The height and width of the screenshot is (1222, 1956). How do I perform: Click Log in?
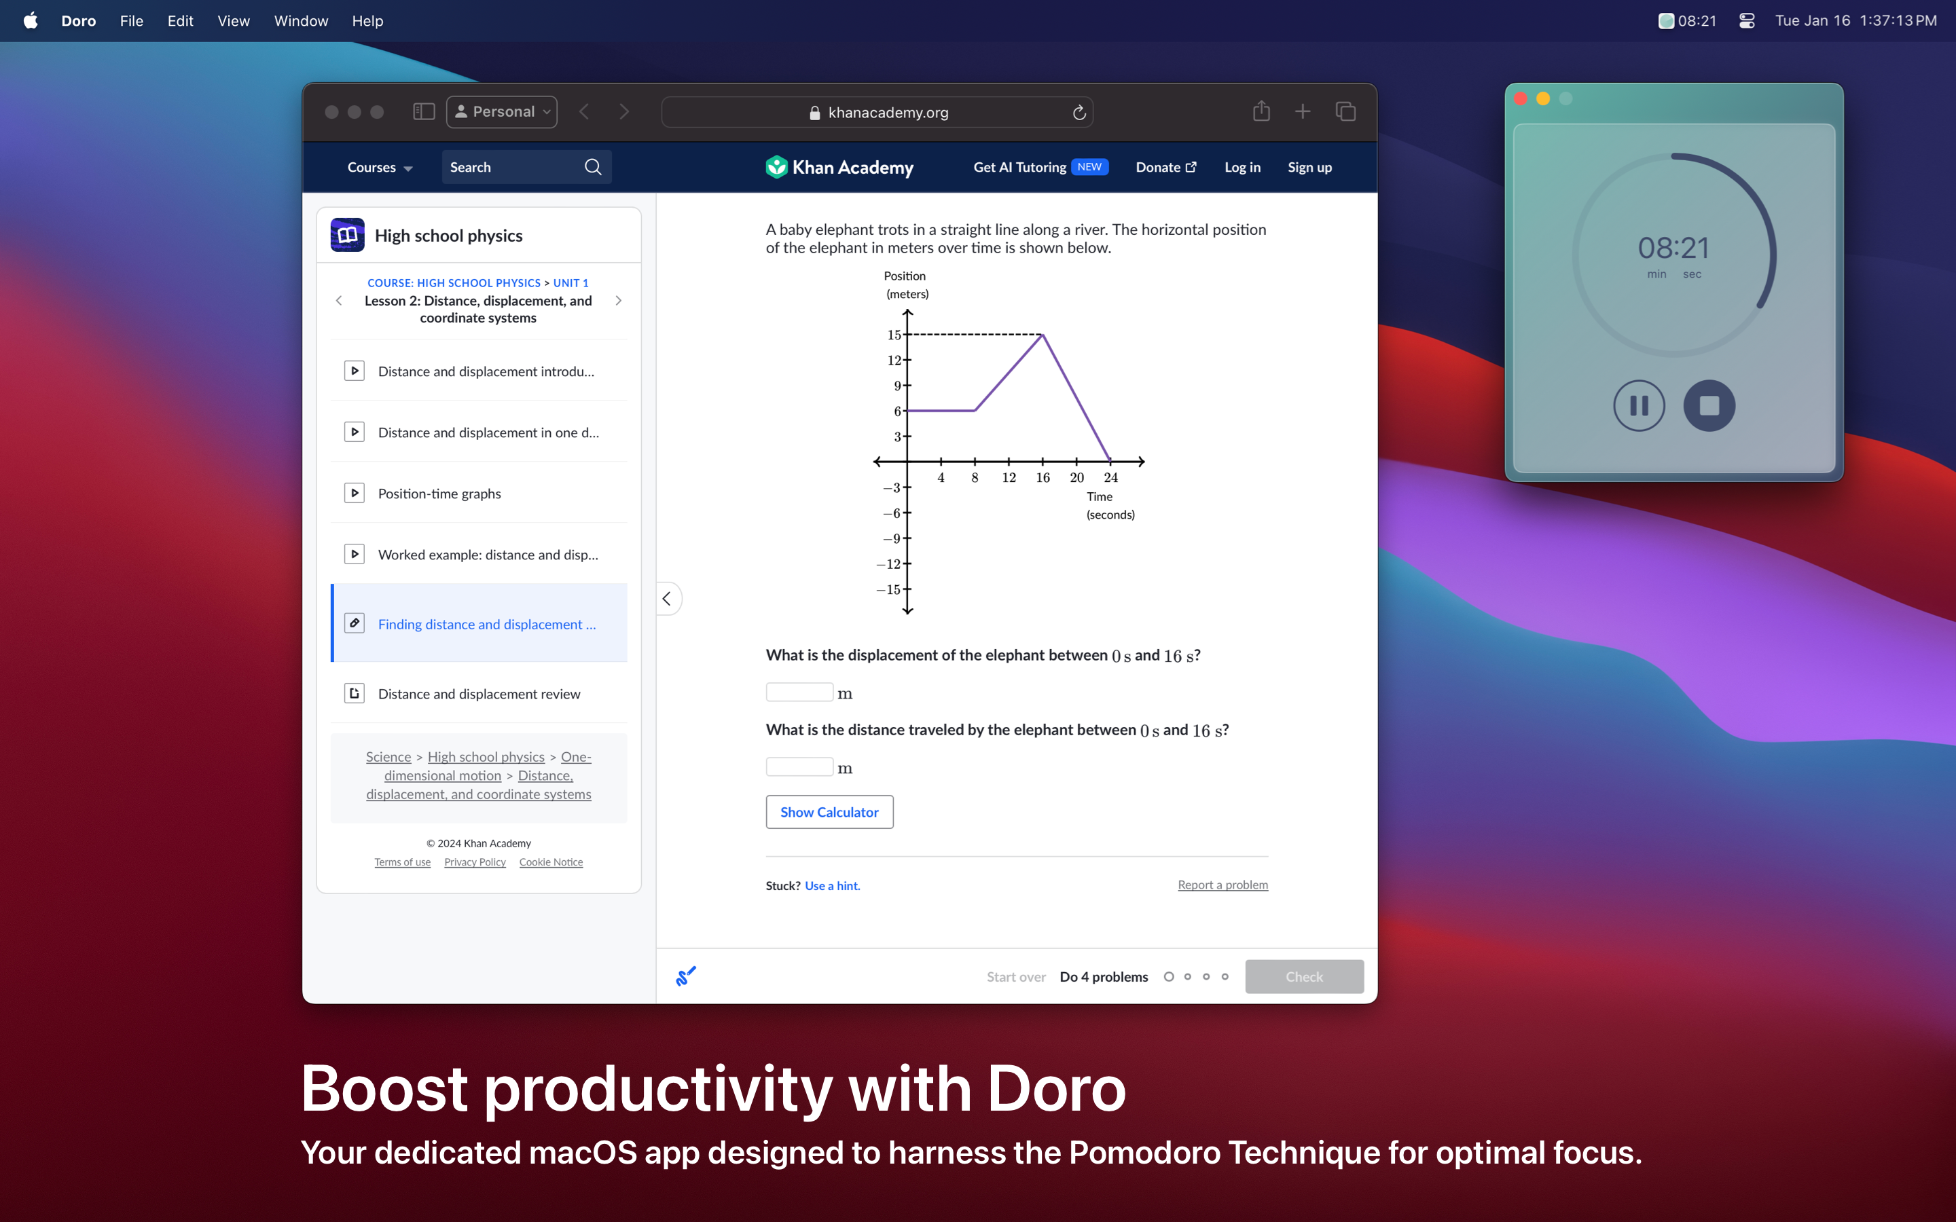point(1242,167)
